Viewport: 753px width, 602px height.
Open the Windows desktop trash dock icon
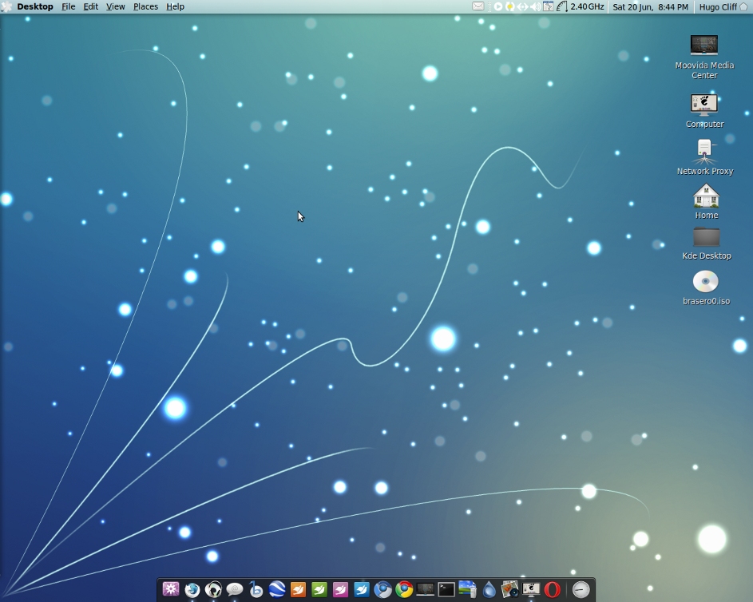468,589
